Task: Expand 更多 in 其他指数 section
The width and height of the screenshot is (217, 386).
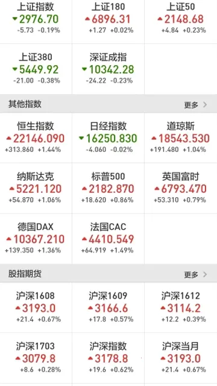Action: click(191, 105)
